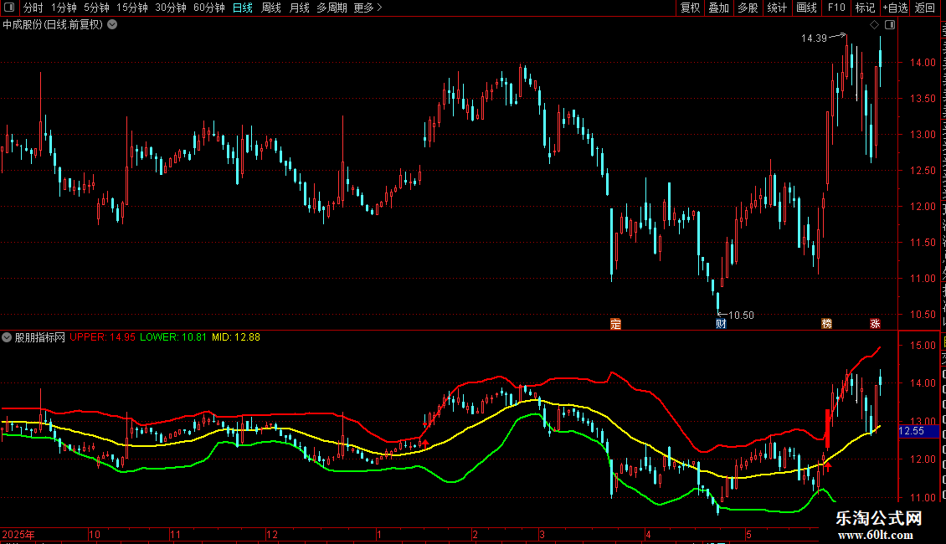Expand the 股朋指标网 indicator menu

pos(7,337)
